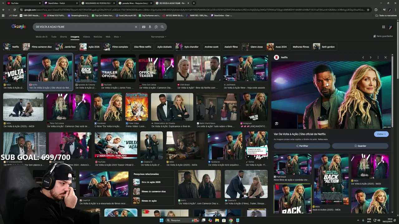
Task: Show the previous image in the preview panel
Action: pos(363,58)
